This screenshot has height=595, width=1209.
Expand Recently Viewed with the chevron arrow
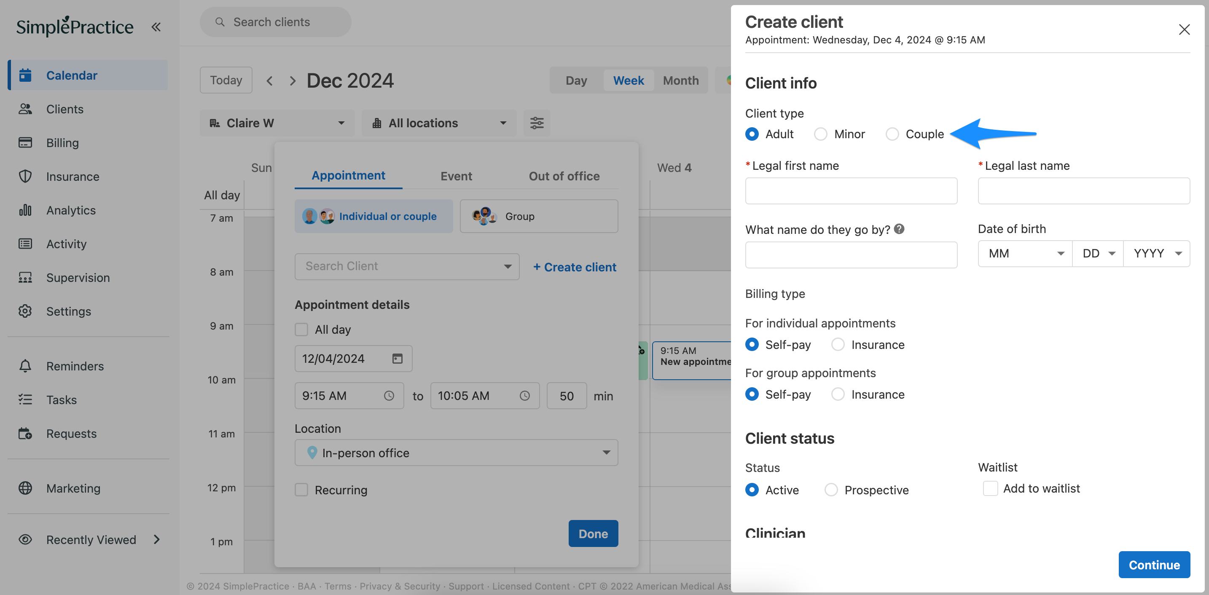[157, 540]
